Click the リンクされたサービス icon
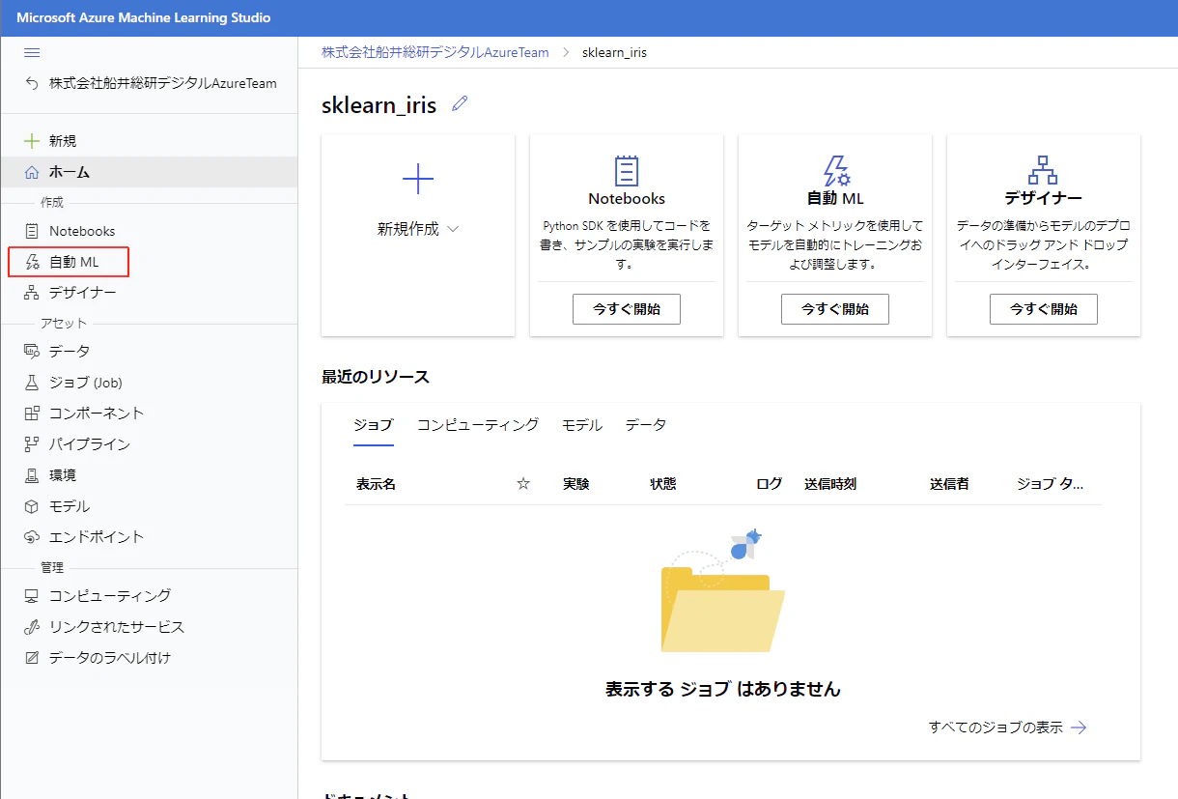 (32, 627)
